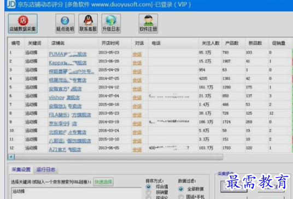Click the 1907 product count cell
293x199 pixels.
226,61
